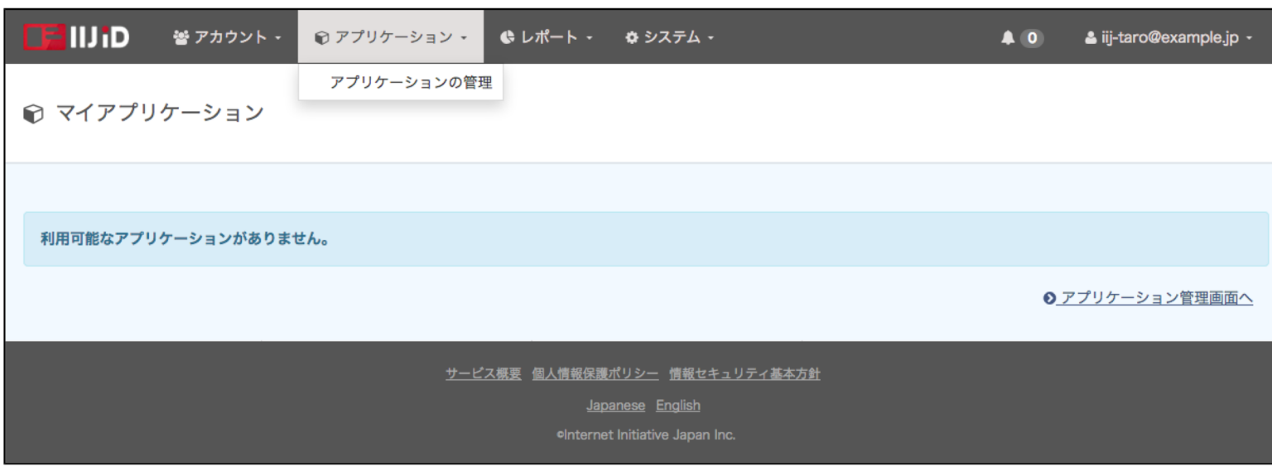This screenshot has height=476, width=1272.
Task: Expand the システム dropdown caret
Action: (711, 38)
